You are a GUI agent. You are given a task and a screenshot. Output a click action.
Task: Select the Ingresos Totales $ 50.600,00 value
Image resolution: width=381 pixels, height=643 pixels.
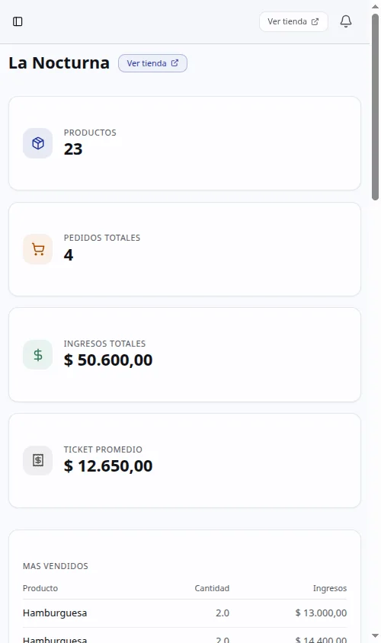coord(108,360)
